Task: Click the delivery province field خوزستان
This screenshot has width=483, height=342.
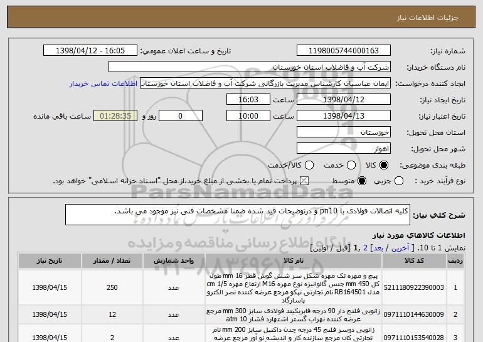Action: pos(344,132)
